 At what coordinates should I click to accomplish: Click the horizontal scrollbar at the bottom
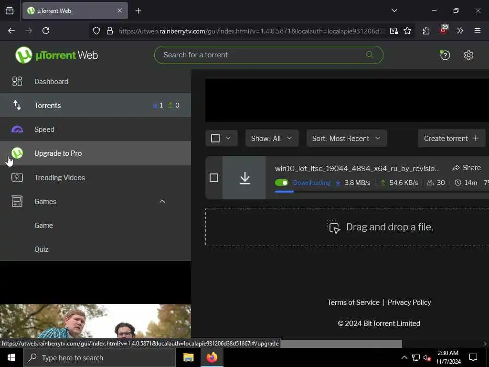point(341,344)
